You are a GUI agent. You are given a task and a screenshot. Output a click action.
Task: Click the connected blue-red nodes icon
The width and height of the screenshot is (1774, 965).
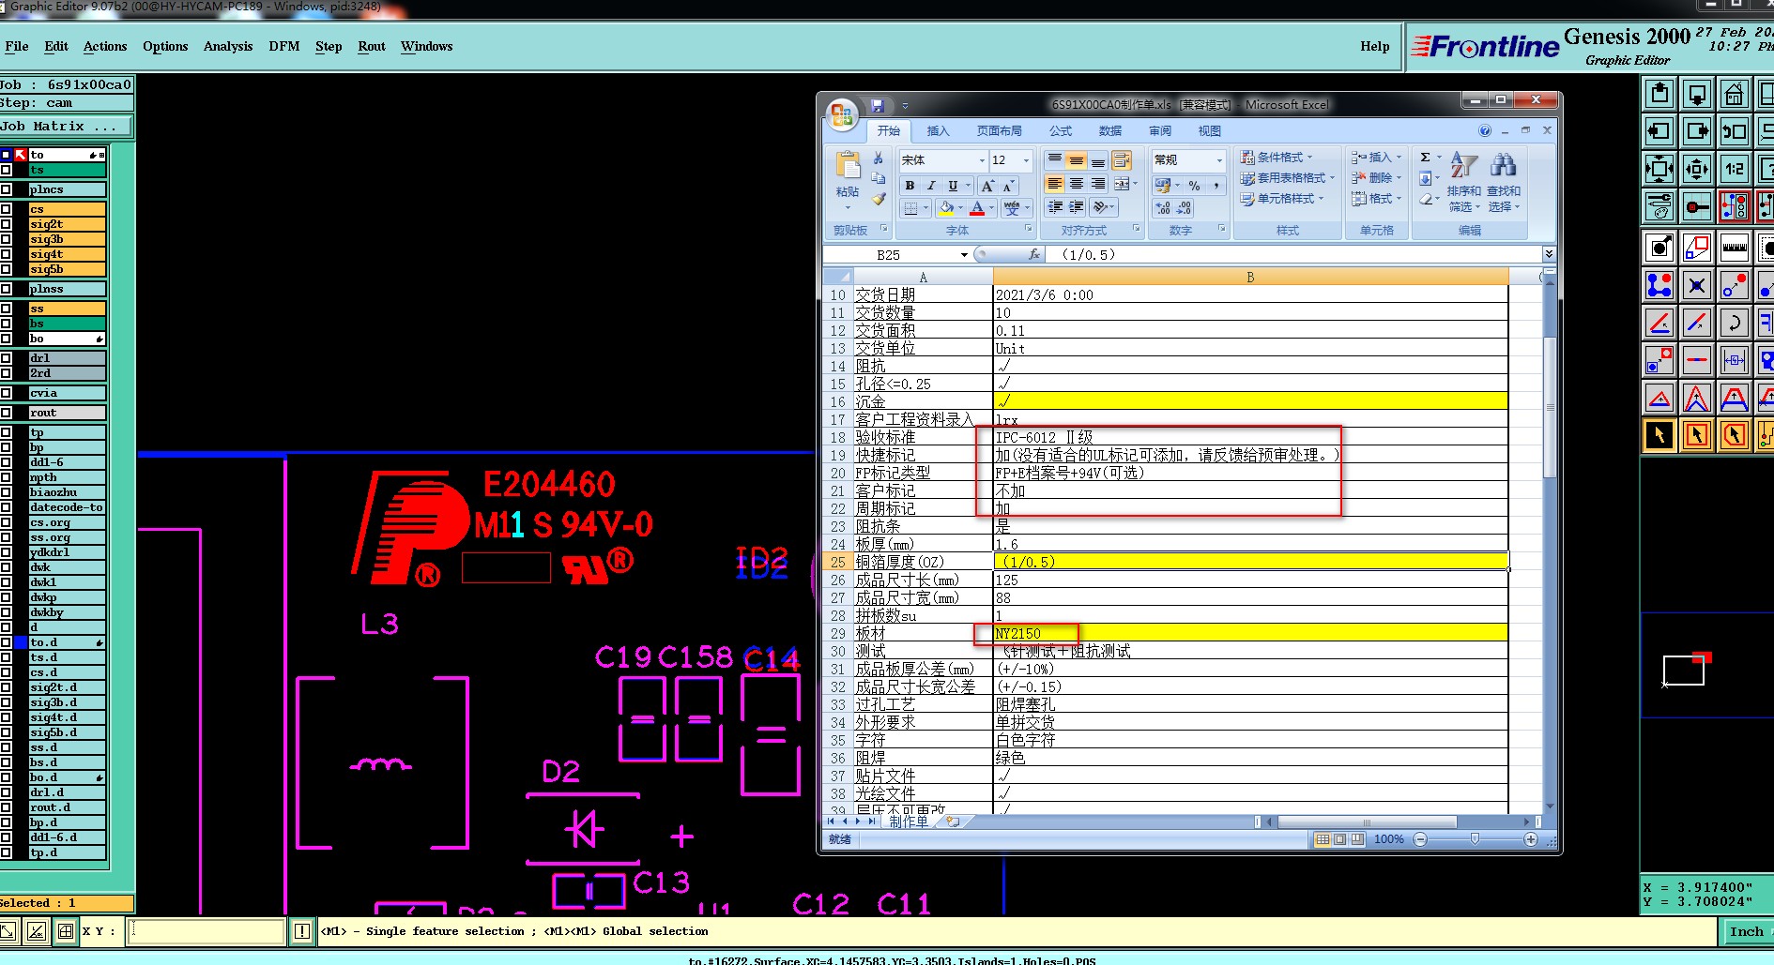(x=1659, y=285)
